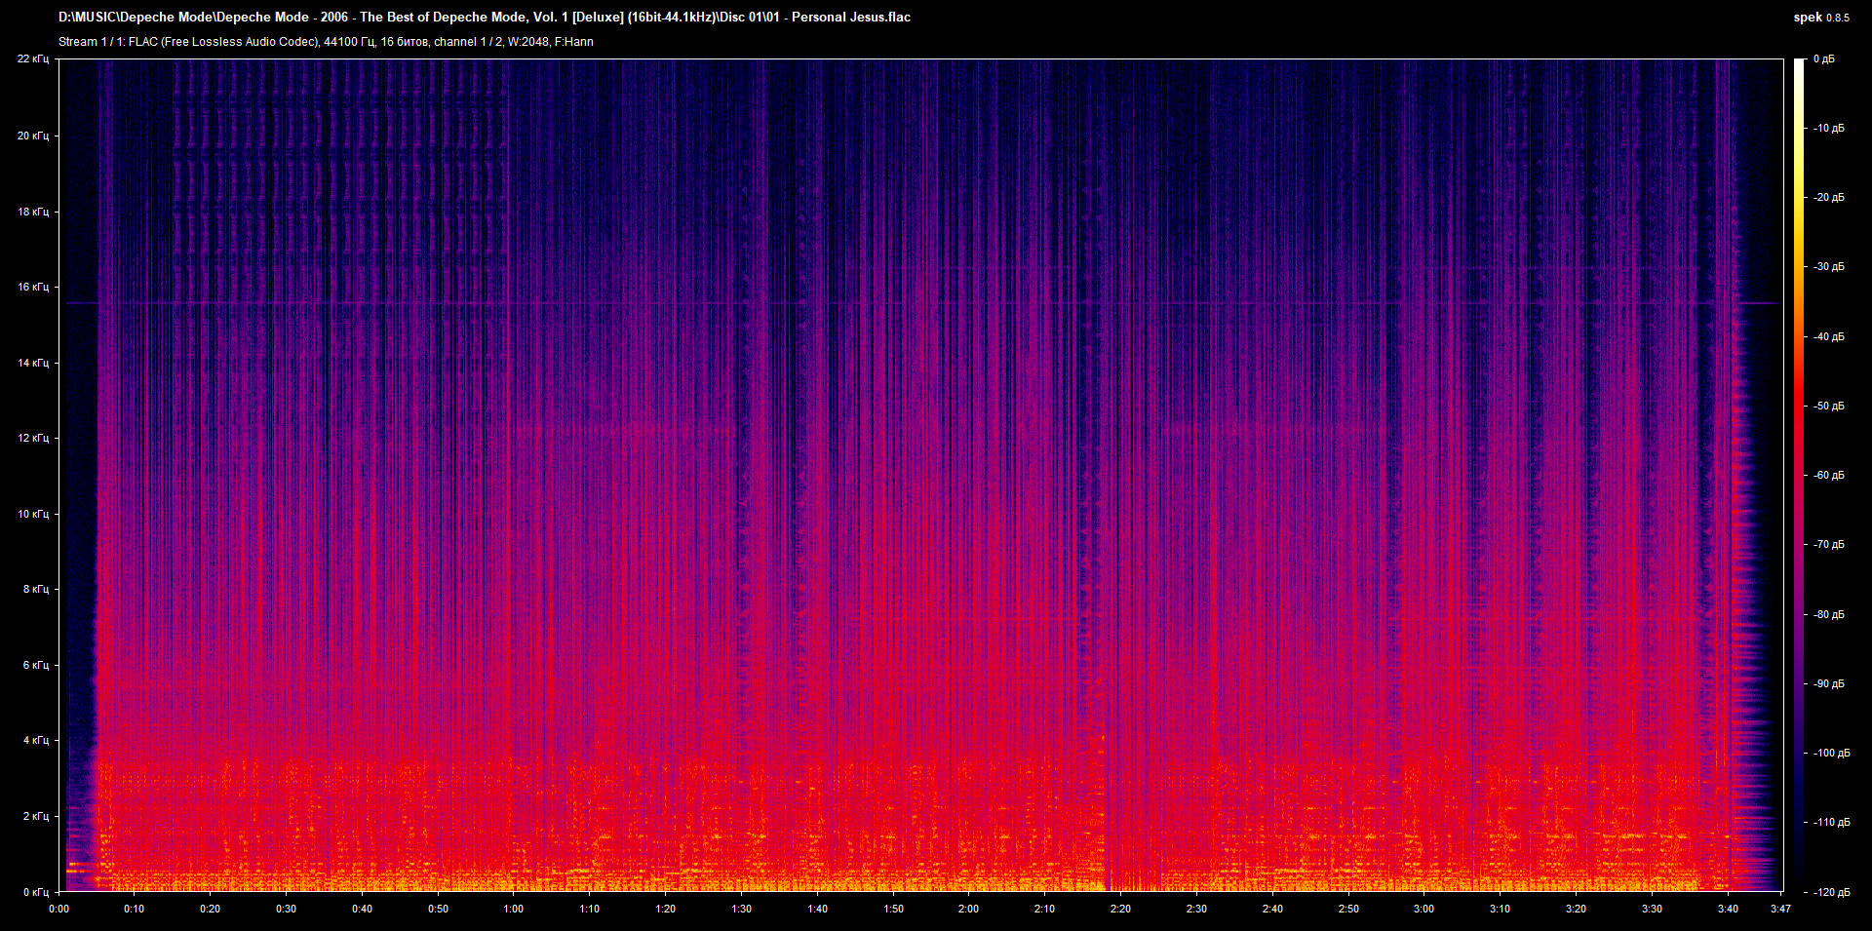The image size is (1872, 931).
Task: Click the 2:20 mark on the time axis
Action: click(1120, 909)
